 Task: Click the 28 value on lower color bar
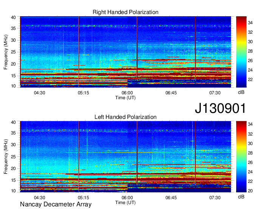coord(250,153)
